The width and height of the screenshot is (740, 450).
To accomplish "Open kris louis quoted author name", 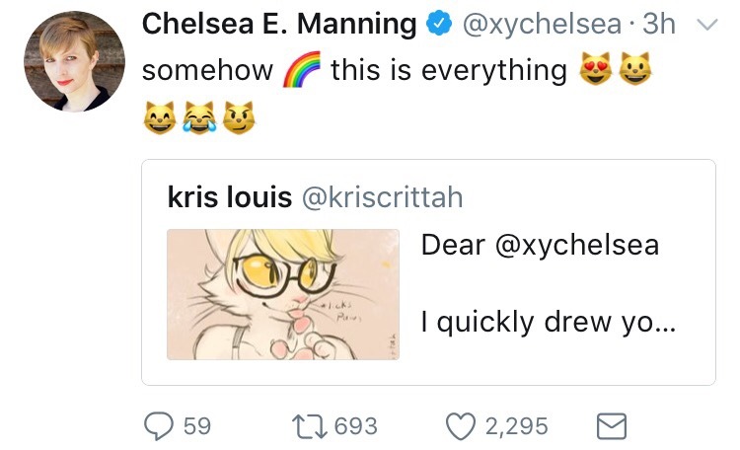I will pyautogui.click(x=230, y=196).
